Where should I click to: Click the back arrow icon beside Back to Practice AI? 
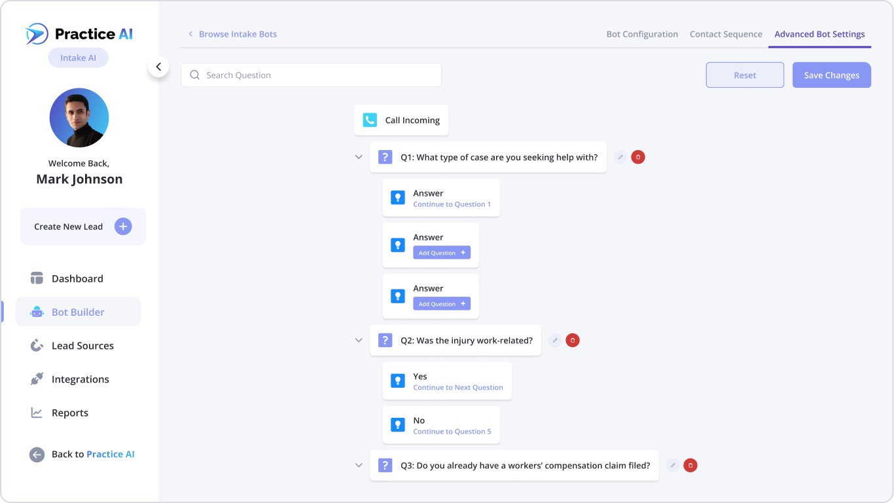coord(37,454)
